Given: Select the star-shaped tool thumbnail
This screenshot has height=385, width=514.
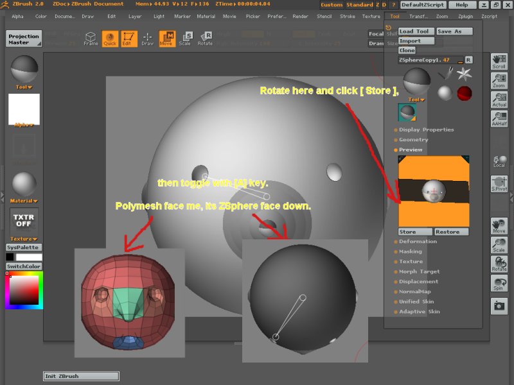Looking at the screenshot, I should click(x=464, y=74).
